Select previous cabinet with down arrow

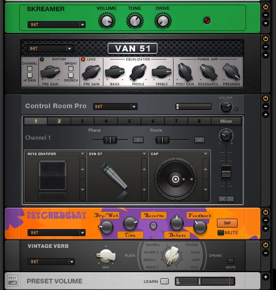coord(82,190)
